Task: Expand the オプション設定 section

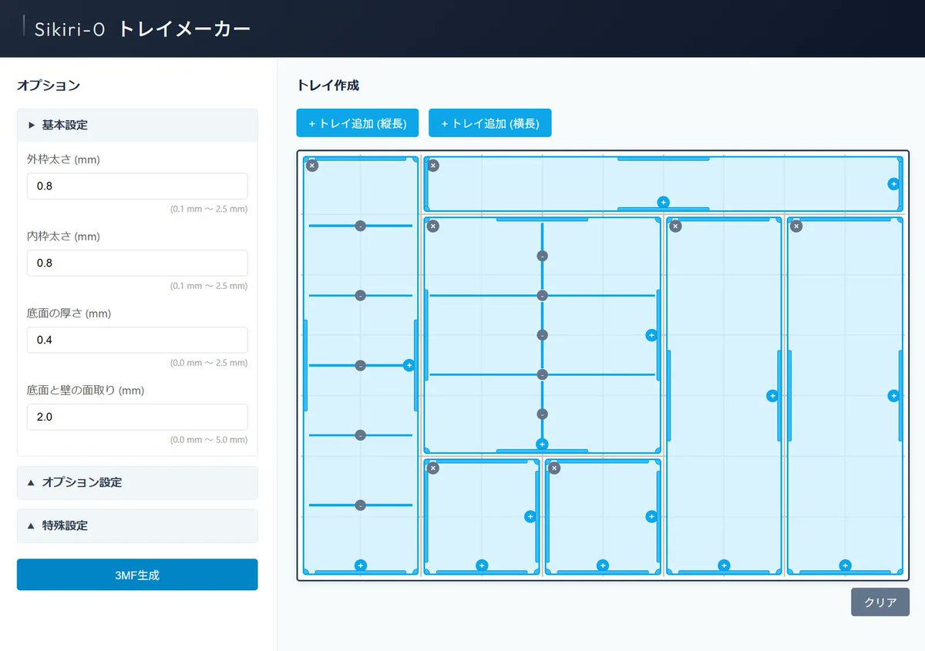Action: click(137, 482)
